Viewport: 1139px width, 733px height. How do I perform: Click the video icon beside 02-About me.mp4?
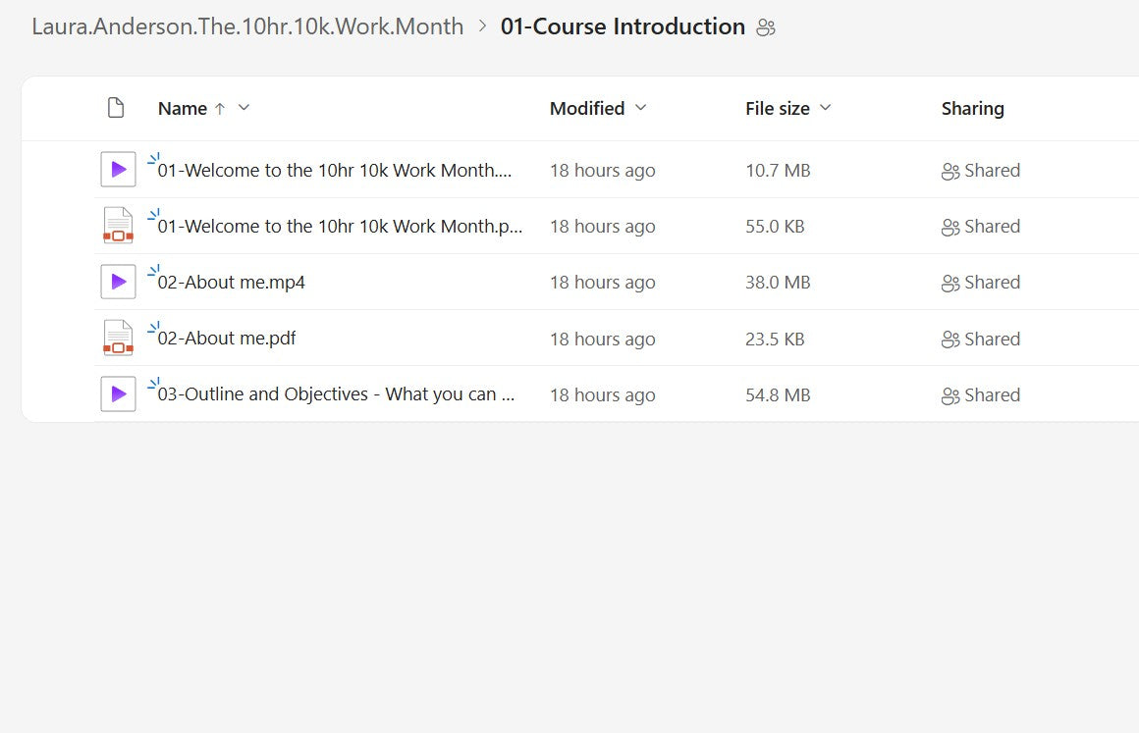[118, 283]
